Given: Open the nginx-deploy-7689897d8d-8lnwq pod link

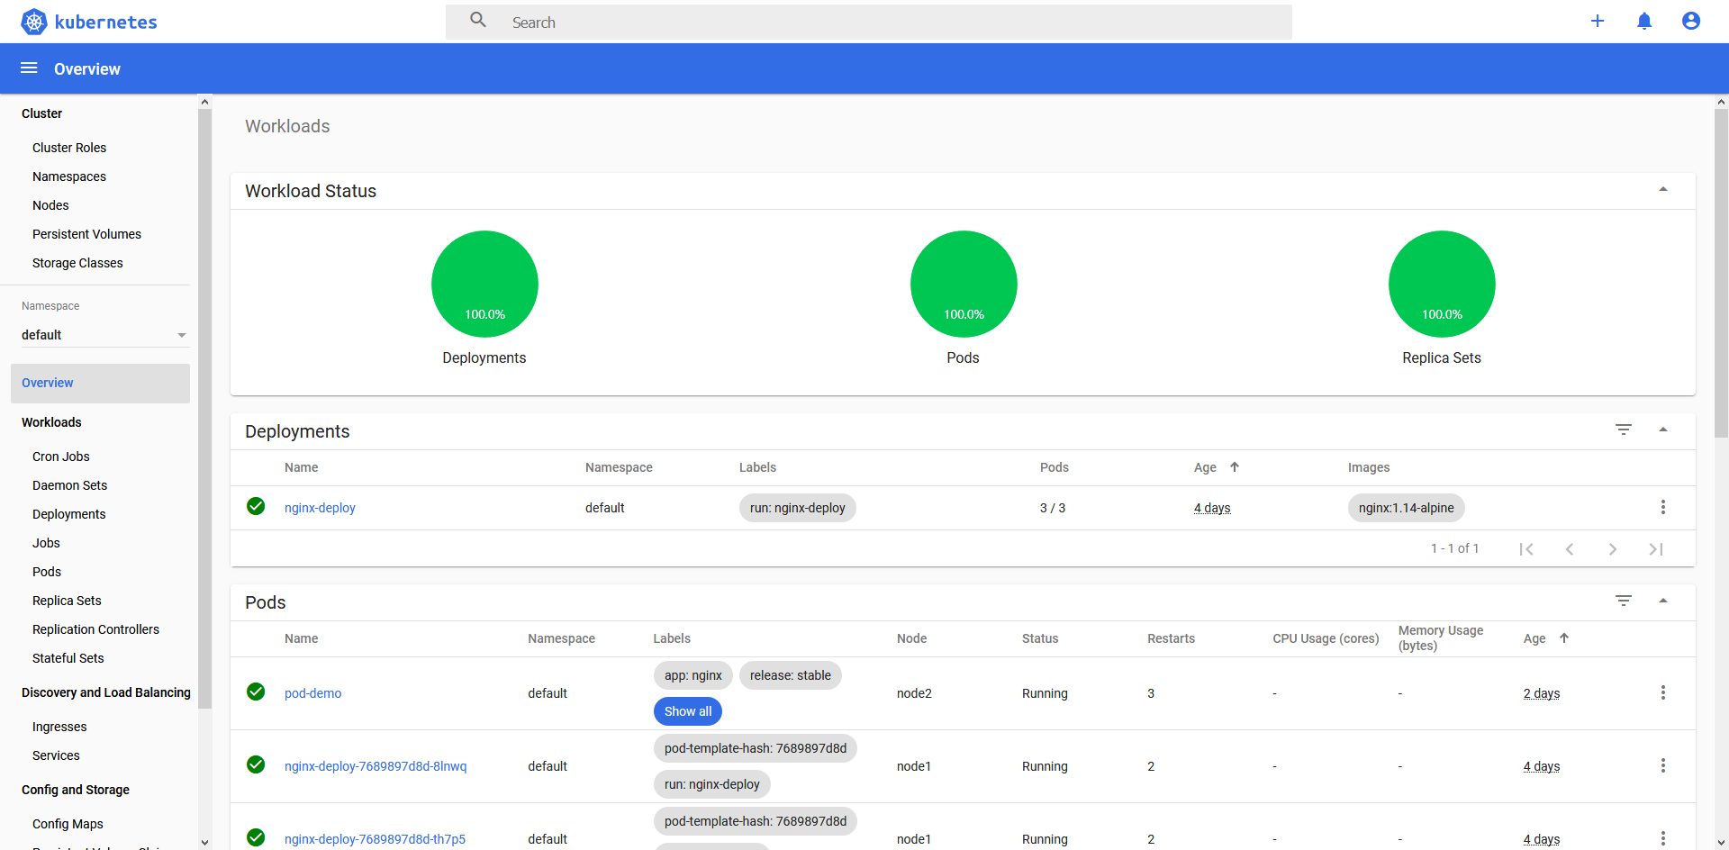Looking at the screenshot, I should (376, 766).
